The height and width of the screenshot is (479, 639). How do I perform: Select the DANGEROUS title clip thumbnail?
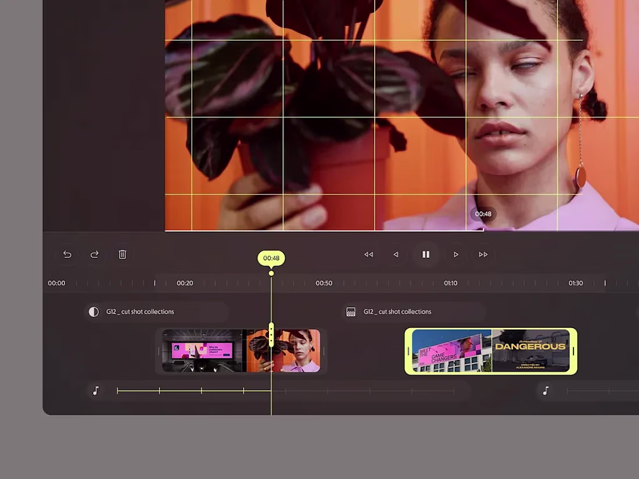pos(530,351)
